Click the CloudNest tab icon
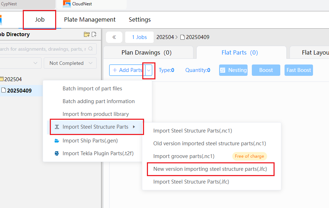The image size is (329, 208). pyautogui.click(x=67, y=4)
